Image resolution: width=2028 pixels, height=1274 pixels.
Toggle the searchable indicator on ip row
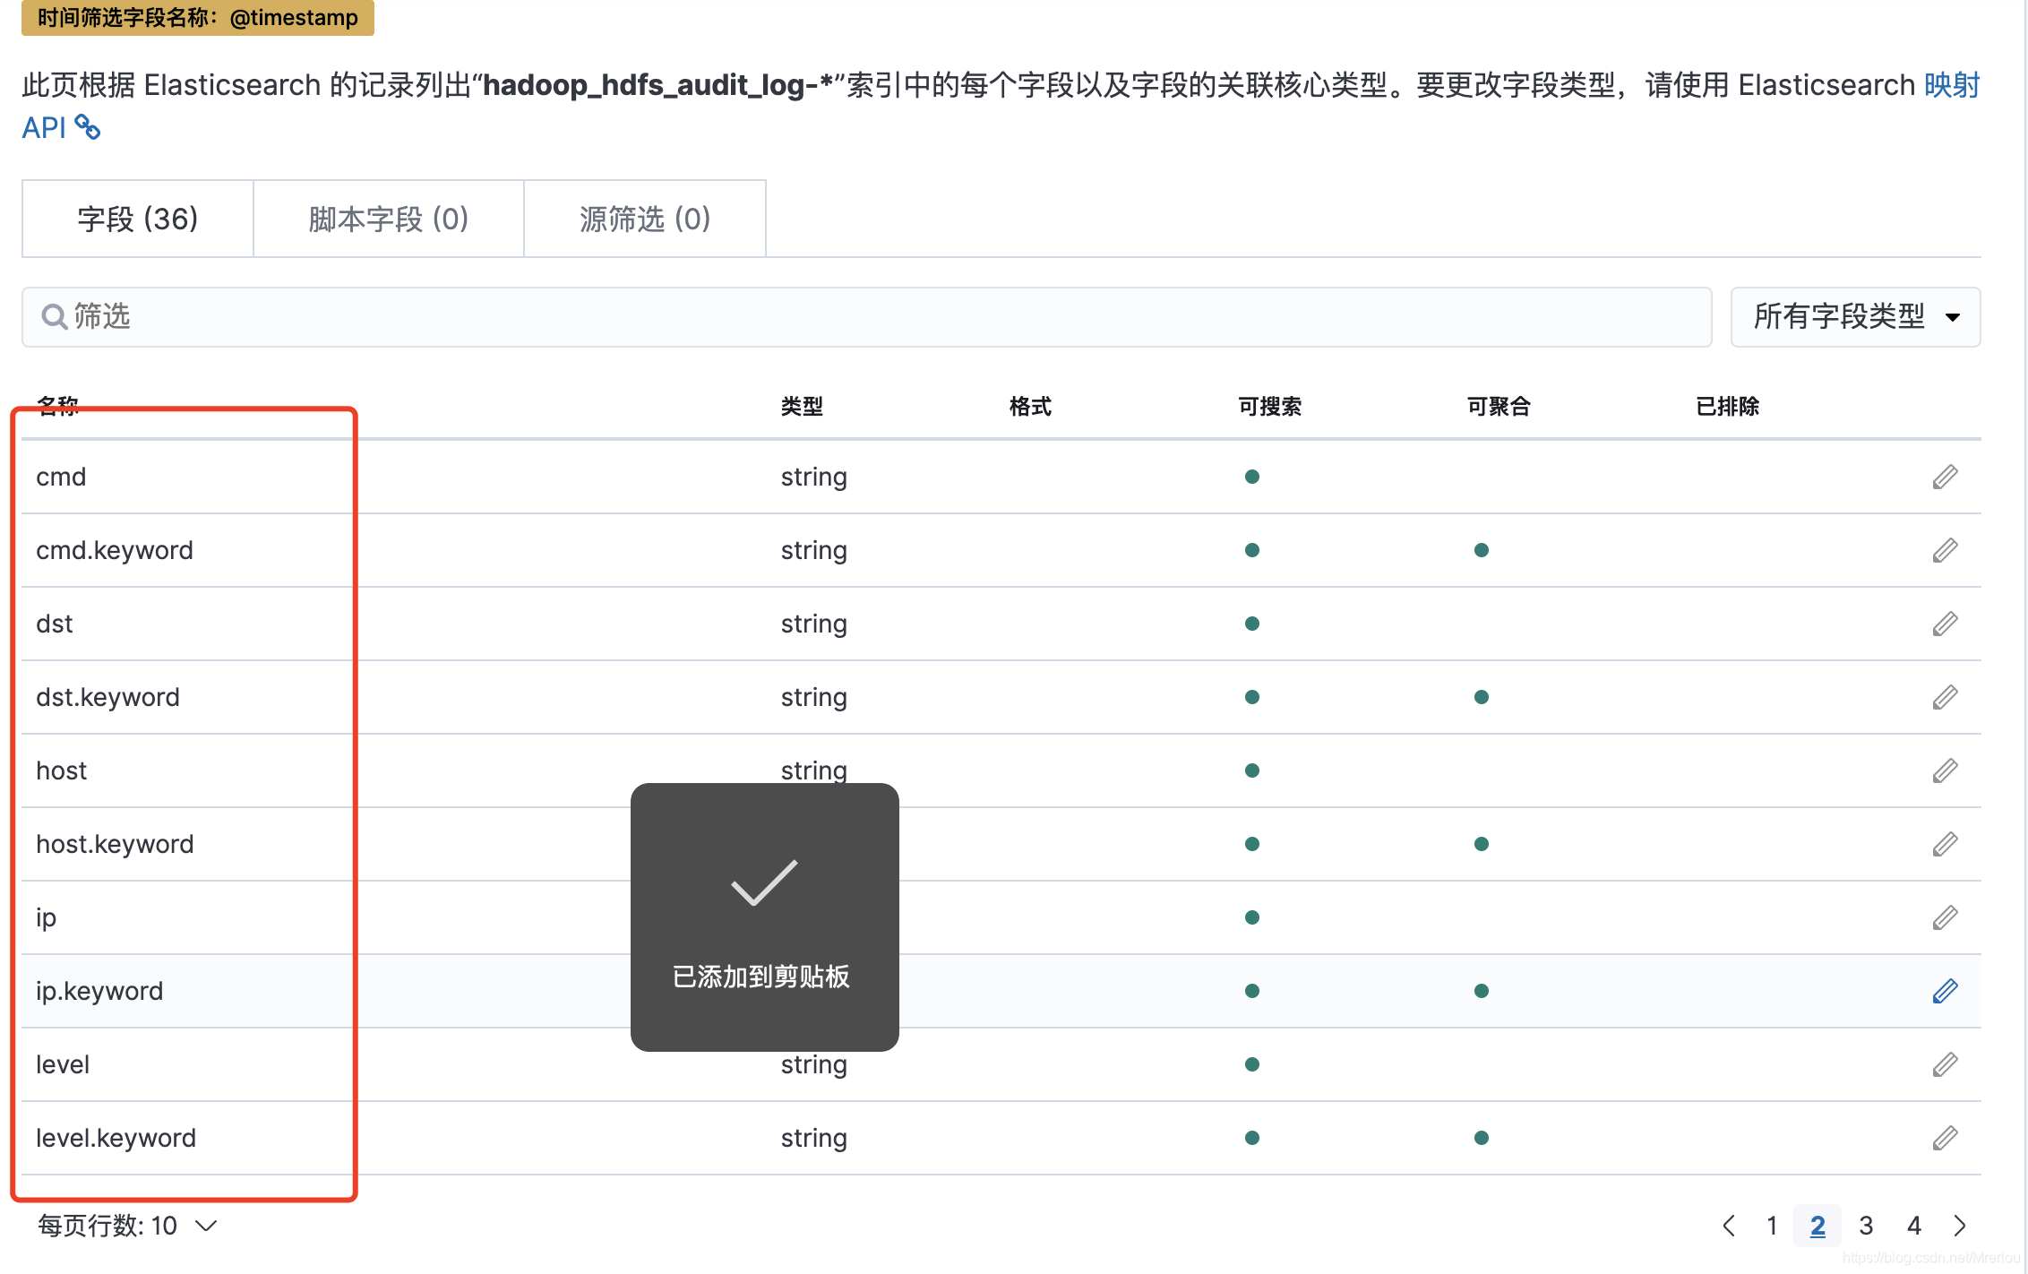tap(1251, 917)
